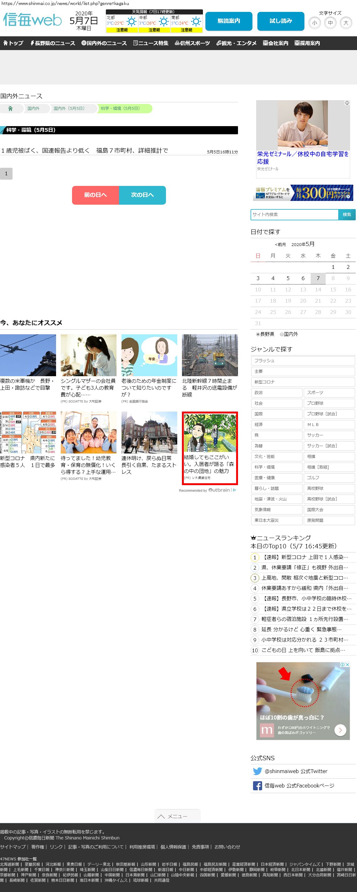Screen dimensions: 357x892
Task: Open the 1歳児被ばく article headline link
Action: 85,151
